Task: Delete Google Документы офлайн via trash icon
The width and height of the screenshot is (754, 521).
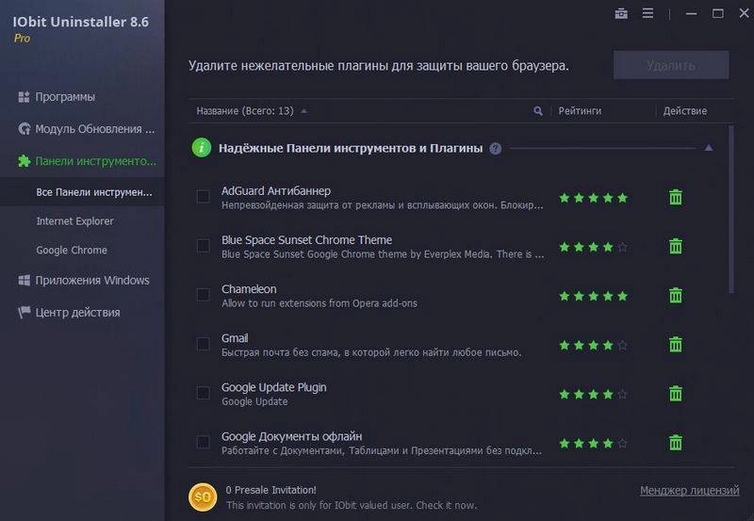Action: 676,443
